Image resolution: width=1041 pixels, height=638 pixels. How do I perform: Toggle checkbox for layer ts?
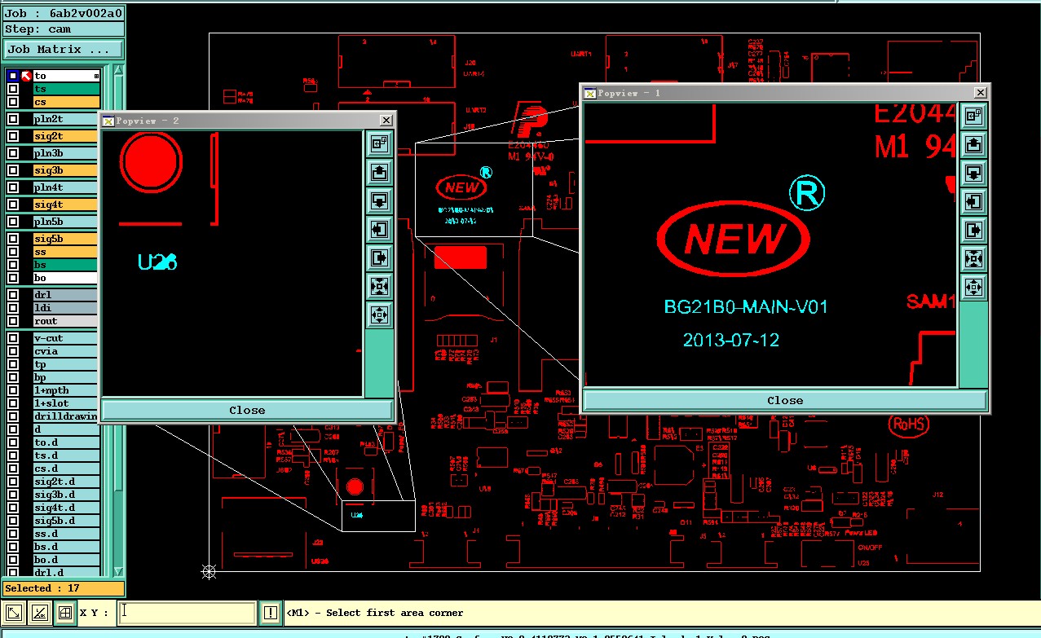coord(13,89)
